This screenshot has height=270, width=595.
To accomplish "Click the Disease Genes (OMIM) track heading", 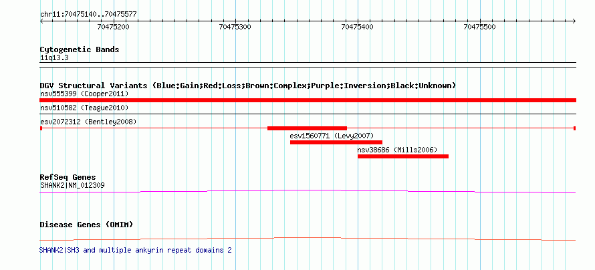I will [86, 225].
